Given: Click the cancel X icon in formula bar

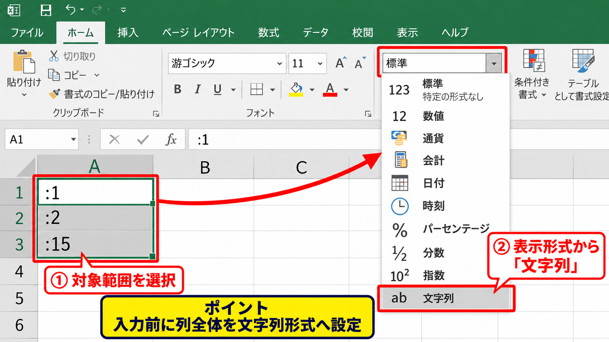Looking at the screenshot, I should [114, 139].
